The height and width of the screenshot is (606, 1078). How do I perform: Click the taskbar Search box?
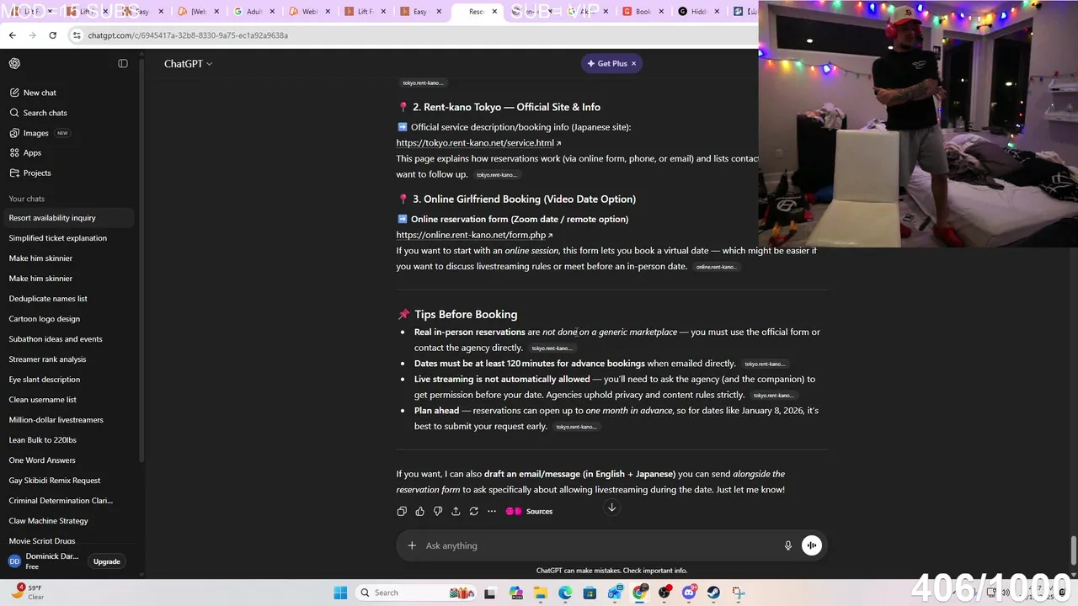click(417, 593)
